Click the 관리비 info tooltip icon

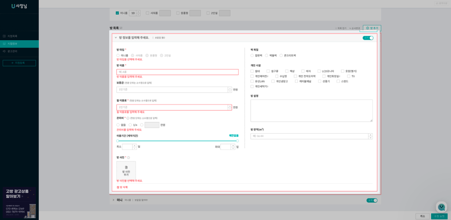pos(128,118)
